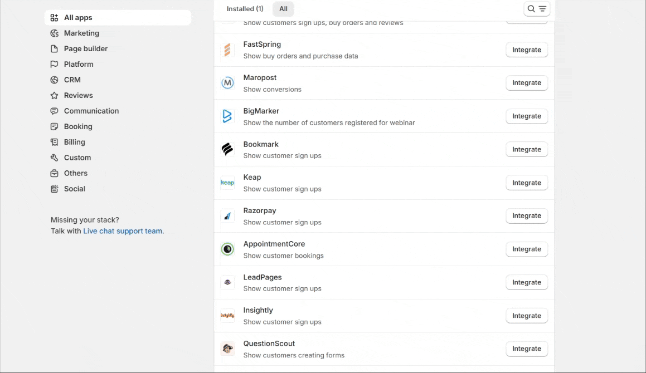The height and width of the screenshot is (373, 646).
Task: Click the Custom wrench icon
Action: point(55,158)
